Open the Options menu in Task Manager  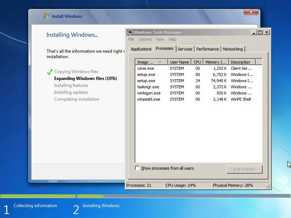coord(145,39)
